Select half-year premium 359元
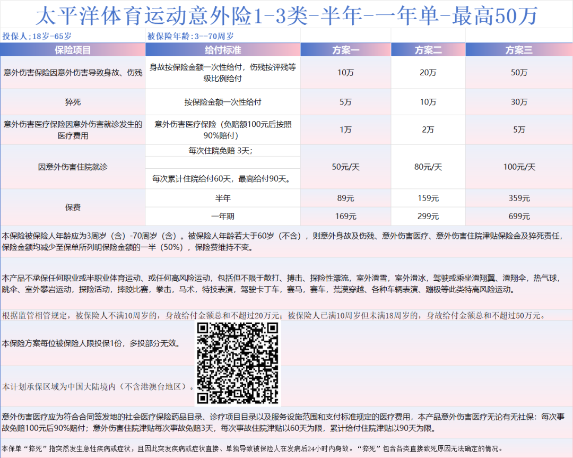Image resolution: width=573 pixels, height=458 pixels. coord(519,198)
